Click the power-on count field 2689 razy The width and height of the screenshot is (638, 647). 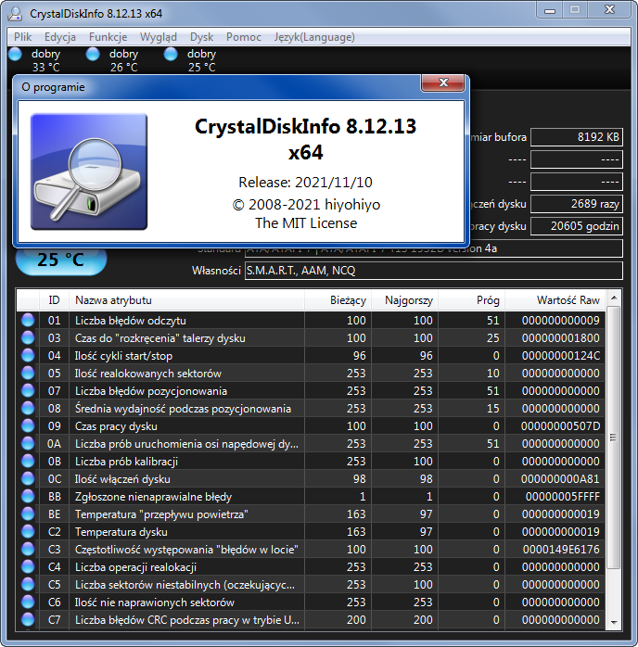(x=577, y=204)
